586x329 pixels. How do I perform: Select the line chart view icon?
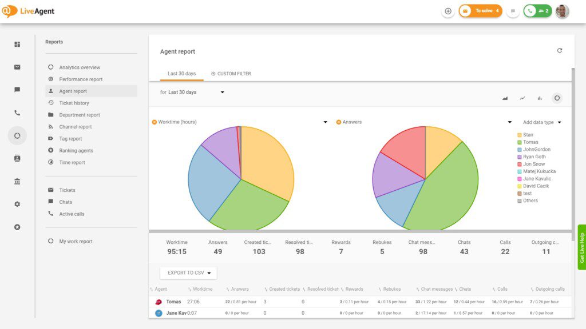pyautogui.click(x=522, y=98)
